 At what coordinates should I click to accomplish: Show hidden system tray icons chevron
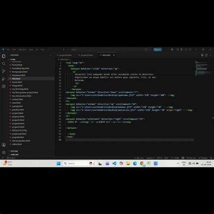click(178, 163)
